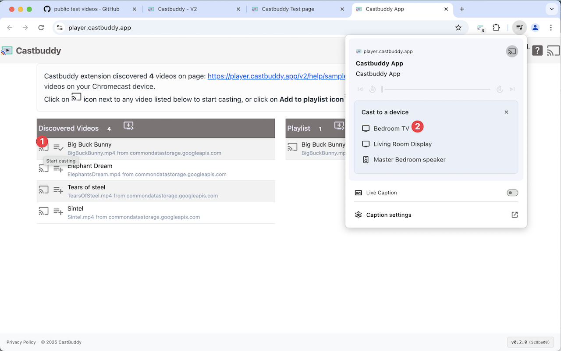Open the tab search dropdown arrow
Screen dimensions: 561x351
(551, 9)
